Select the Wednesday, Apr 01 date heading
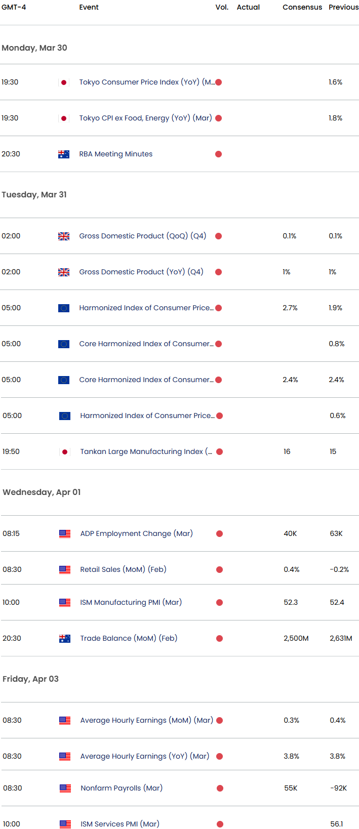Viewport: 359px width, 829px height. tap(42, 492)
